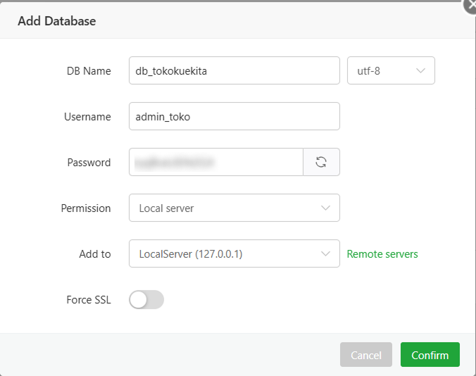Focus the Username field admin_toko

click(x=234, y=116)
